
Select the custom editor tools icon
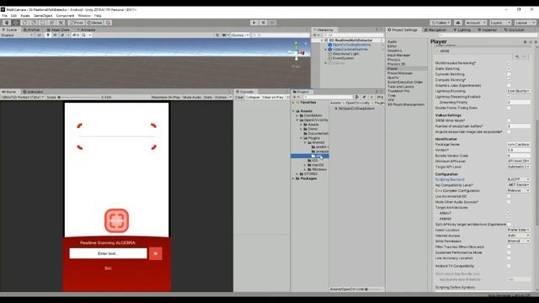pos(61,23)
